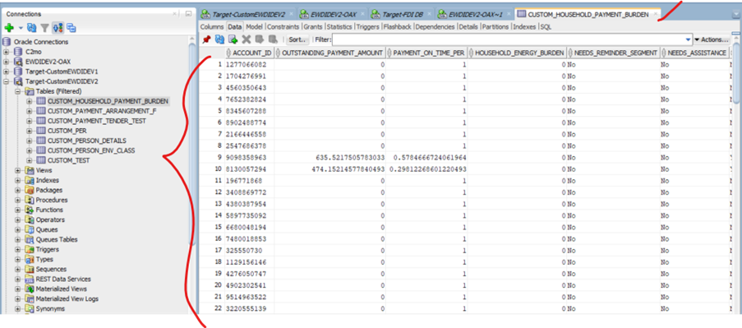Screen dimensions: 742x328
Task: Click the collapse-all connections icon
Action: (x=71, y=28)
